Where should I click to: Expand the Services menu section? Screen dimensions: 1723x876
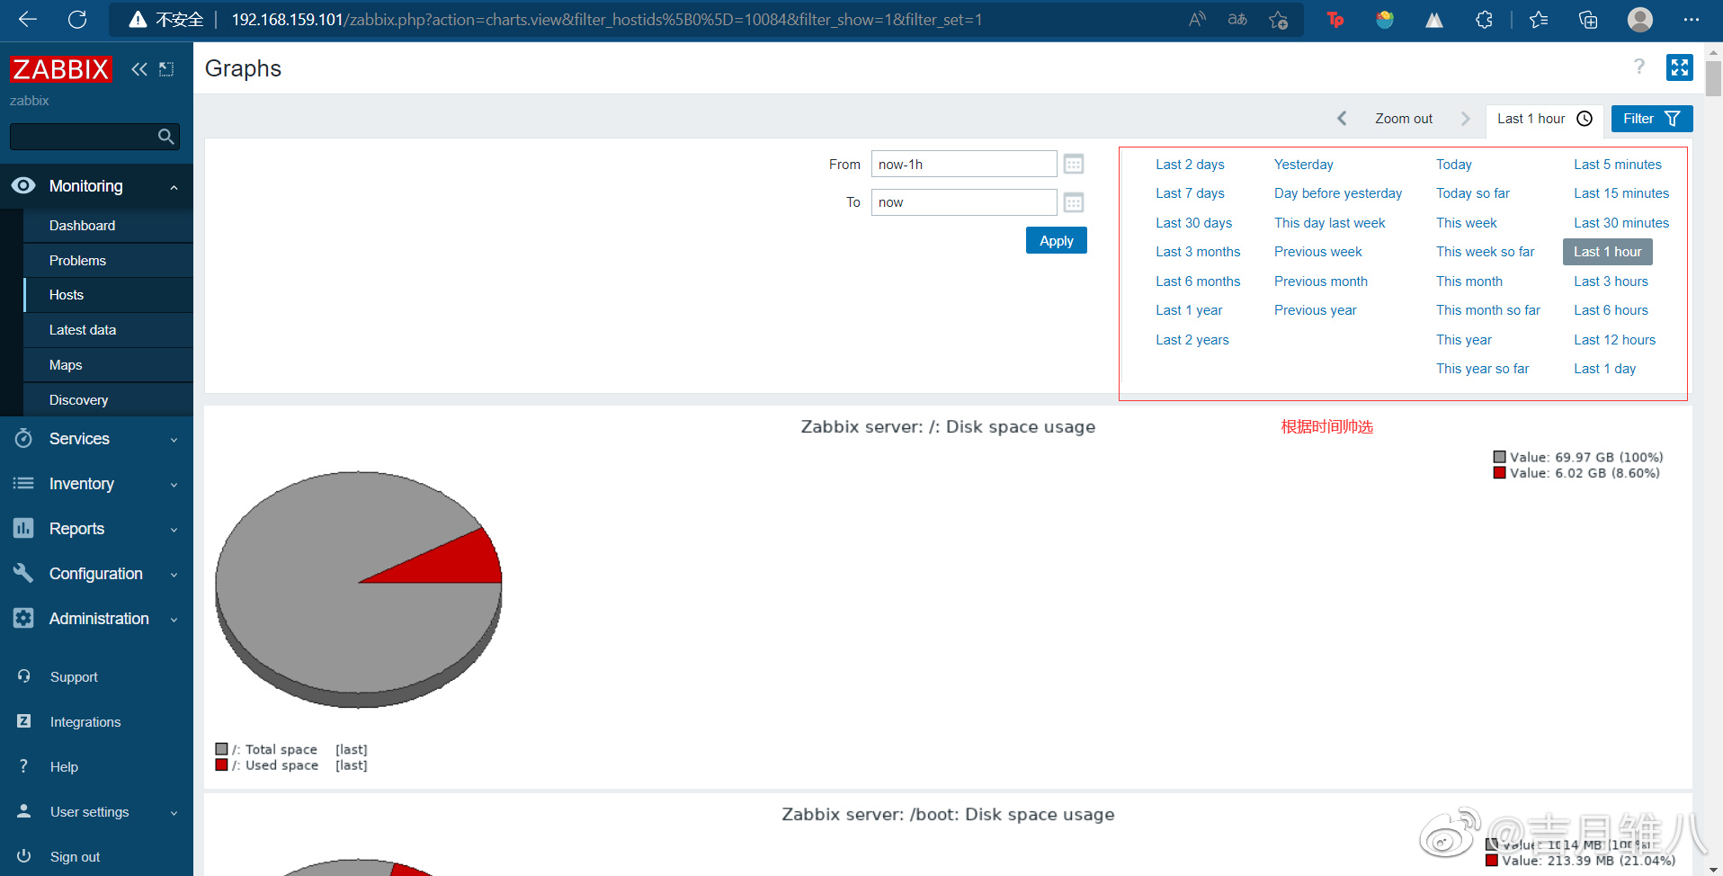174,440
